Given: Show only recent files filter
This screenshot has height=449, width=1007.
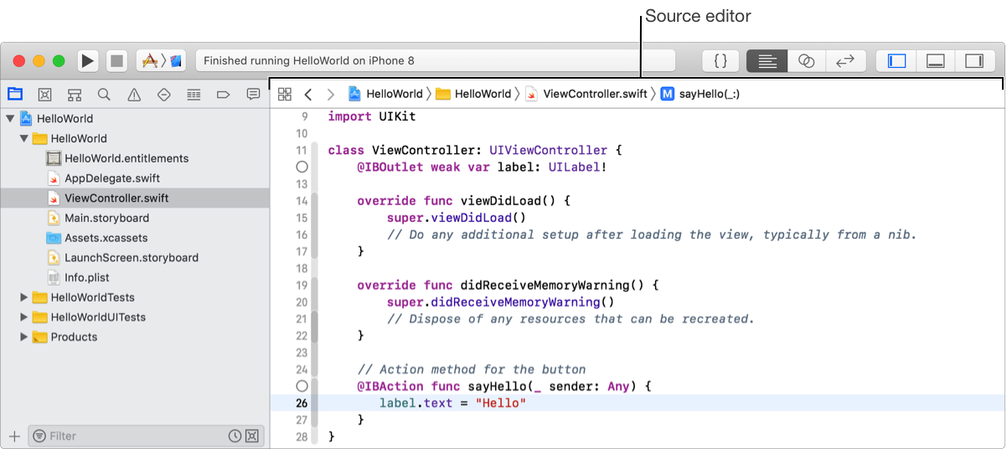Looking at the screenshot, I should tap(235, 436).
